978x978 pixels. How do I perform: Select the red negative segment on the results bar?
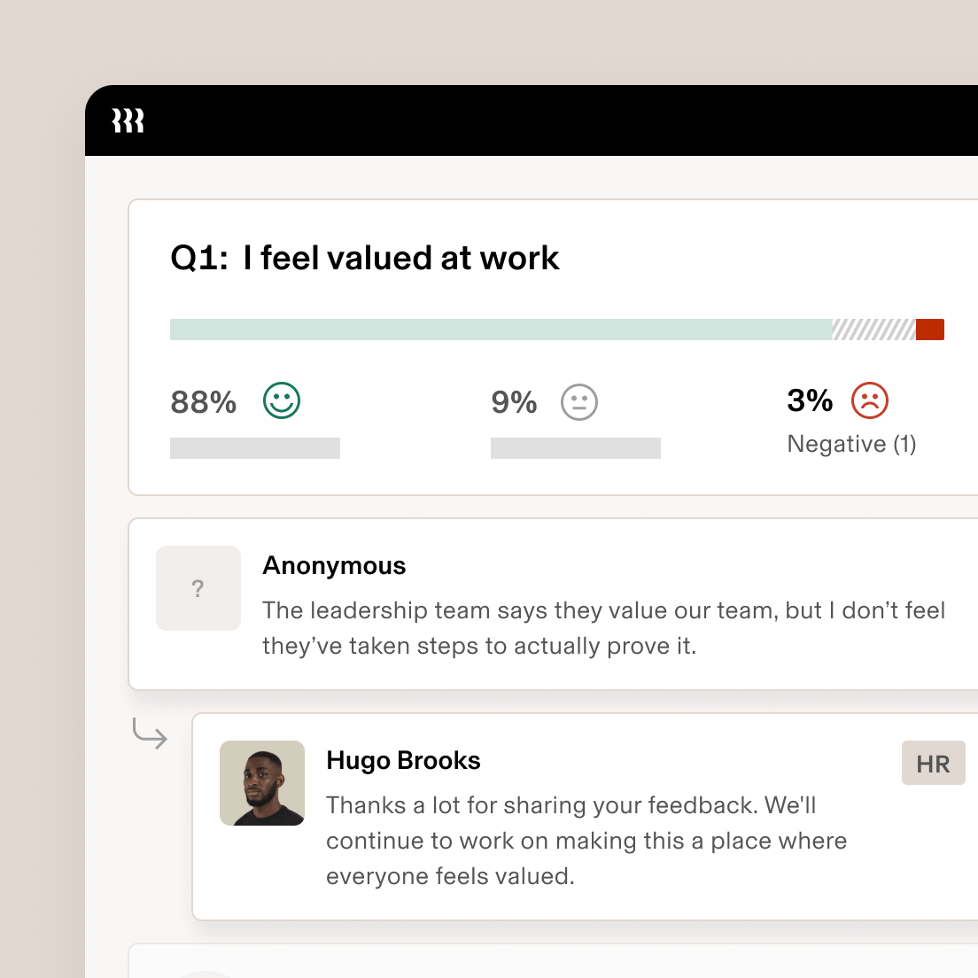point(930,329)
